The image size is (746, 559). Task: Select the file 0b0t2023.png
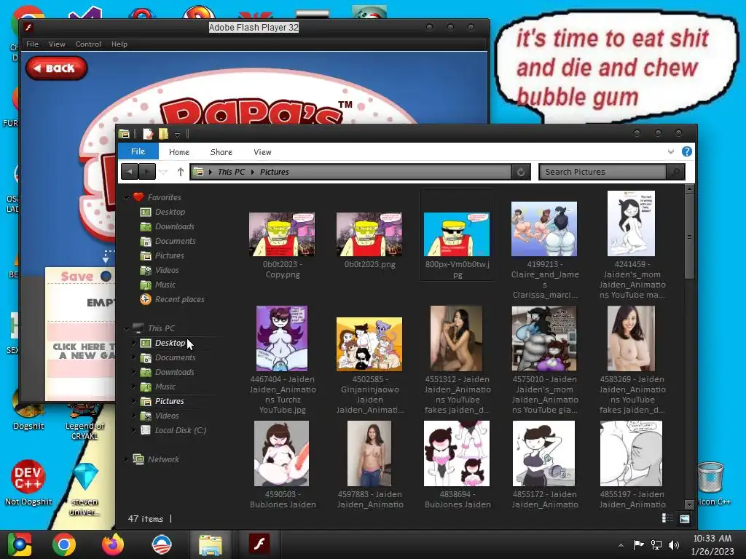(x=369, y=240)
